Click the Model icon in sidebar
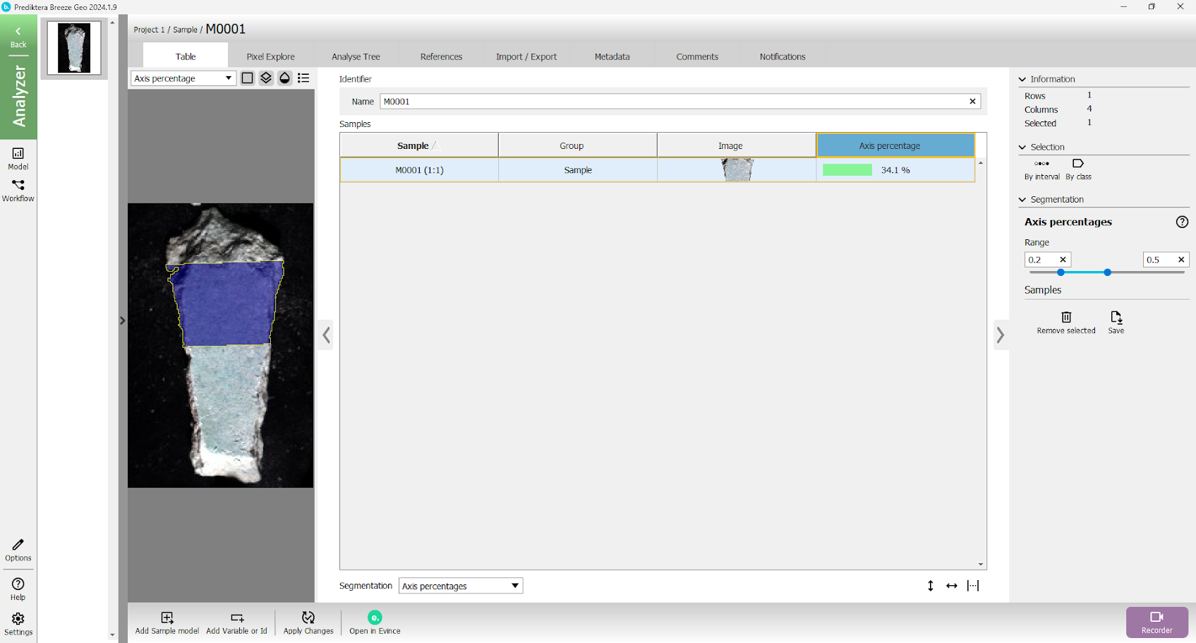1196x643 pixels. (18, 158)
